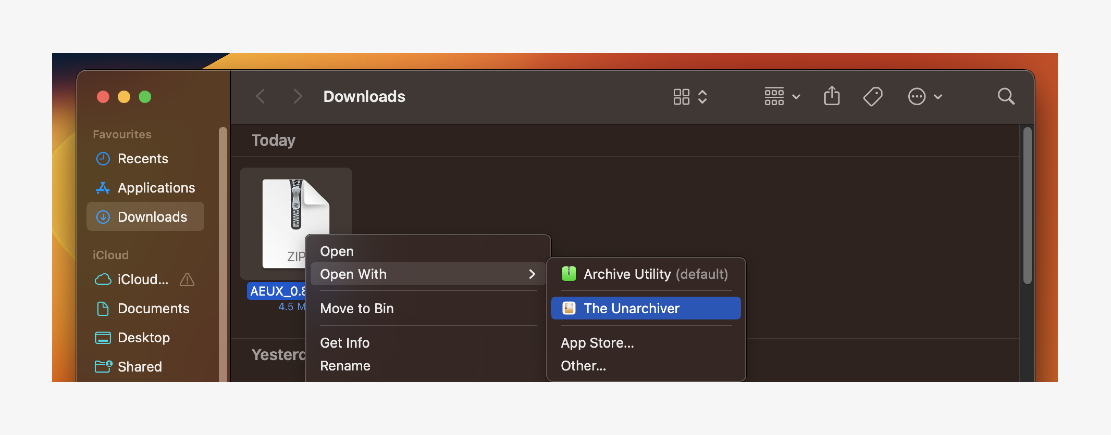
Task: Select Desktop in the sidebar
Action: [x=144, y=338]
